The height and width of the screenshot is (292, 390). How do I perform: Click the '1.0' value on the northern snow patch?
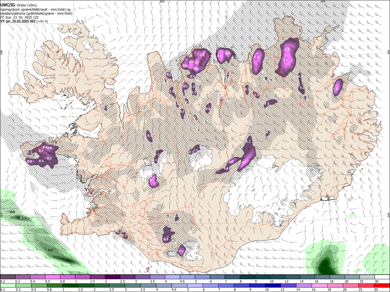[x=286, y=60]
